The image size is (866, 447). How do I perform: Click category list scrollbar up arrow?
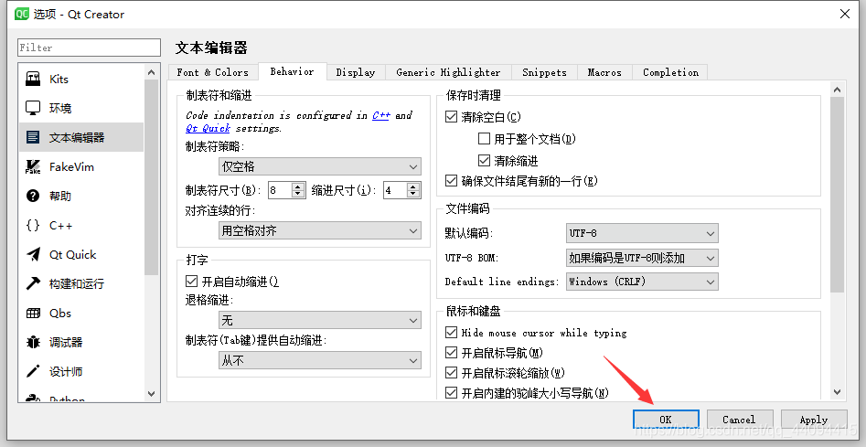tap(151, 72)
